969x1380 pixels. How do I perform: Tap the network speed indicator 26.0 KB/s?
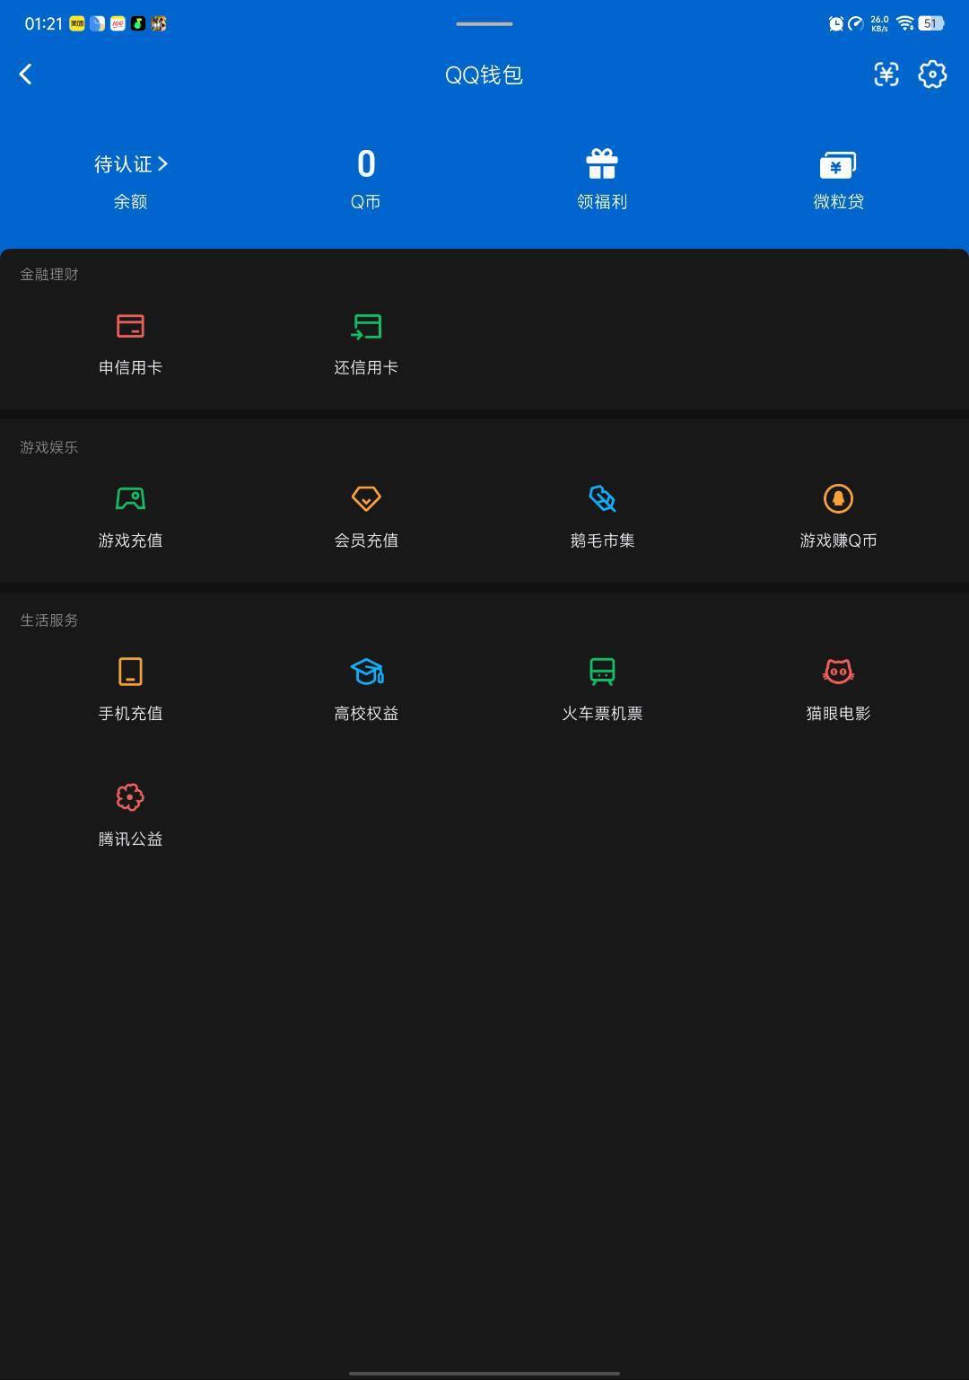pyautogui.click(x=879, y=23)
